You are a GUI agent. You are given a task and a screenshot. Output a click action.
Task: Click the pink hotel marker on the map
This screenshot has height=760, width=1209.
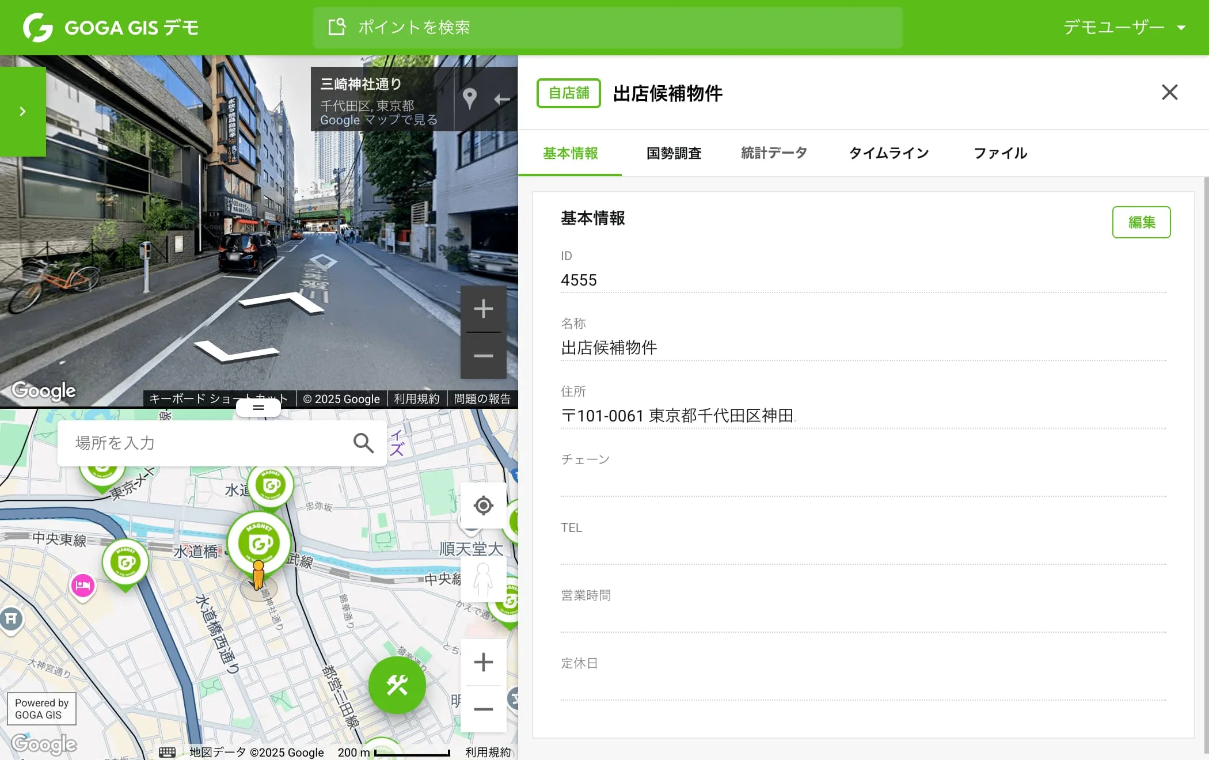point(82,586)
